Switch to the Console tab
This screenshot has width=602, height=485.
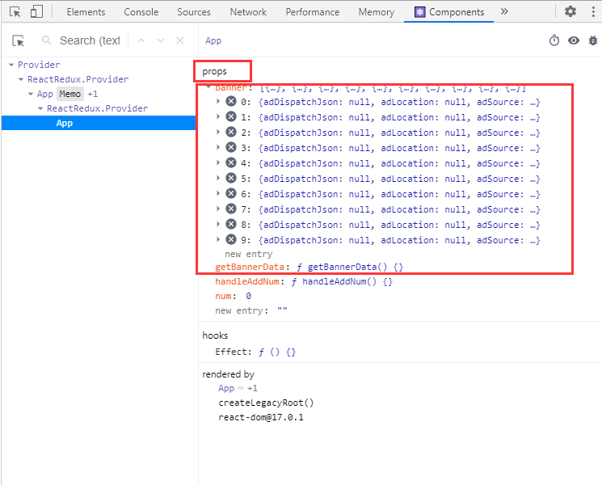click(x=141, y=12)
